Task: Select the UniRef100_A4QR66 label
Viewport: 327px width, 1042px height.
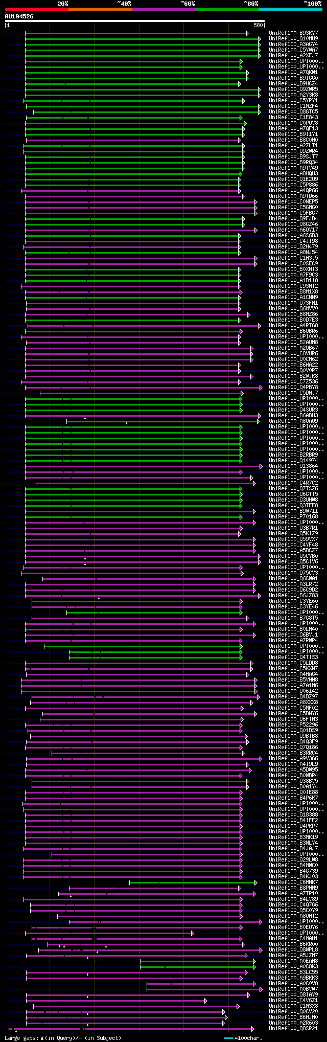Action: (293, 190)
